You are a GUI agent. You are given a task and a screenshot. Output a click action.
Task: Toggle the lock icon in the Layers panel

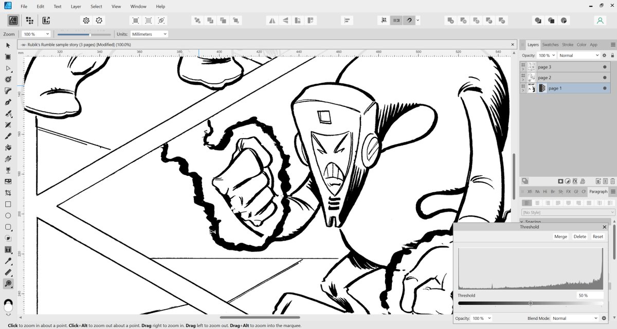tap(611, 55)
